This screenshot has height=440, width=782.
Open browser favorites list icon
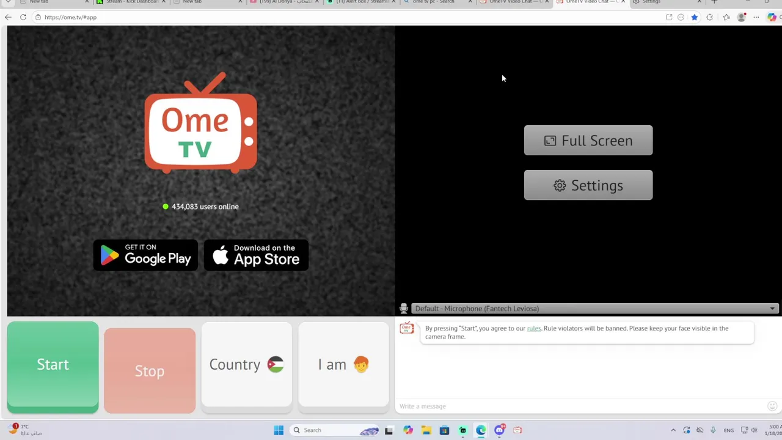[726, 17]
